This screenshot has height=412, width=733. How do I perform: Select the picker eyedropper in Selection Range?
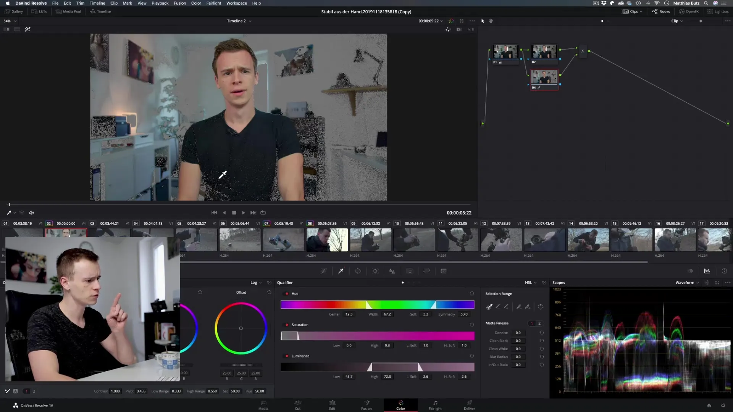489,306
